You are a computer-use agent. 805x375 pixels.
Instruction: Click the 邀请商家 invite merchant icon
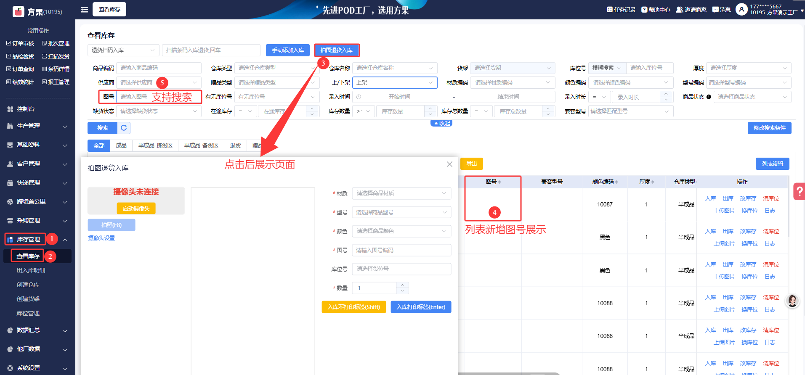pos(679,10)
